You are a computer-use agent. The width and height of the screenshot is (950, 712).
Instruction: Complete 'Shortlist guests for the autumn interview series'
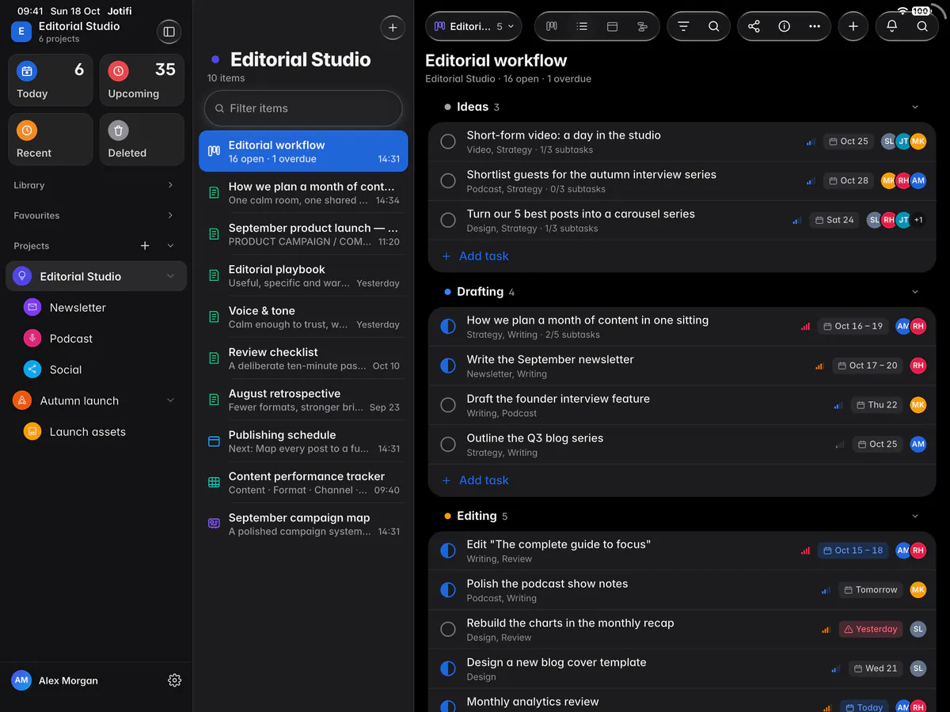click(x=448, y=181)
